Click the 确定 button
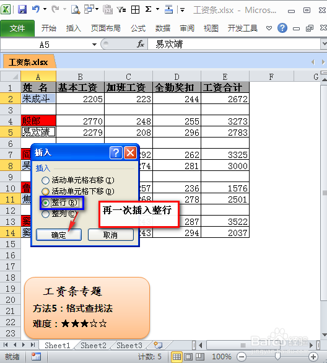The width and height of the screenshot is (327, 363). click(59, 235)
